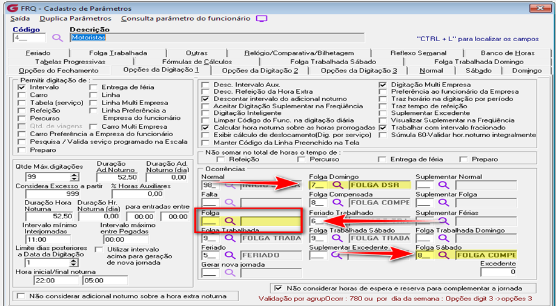Switch to the Domingo tab
The height and width of the screenshot is (306, 556).
526,71
